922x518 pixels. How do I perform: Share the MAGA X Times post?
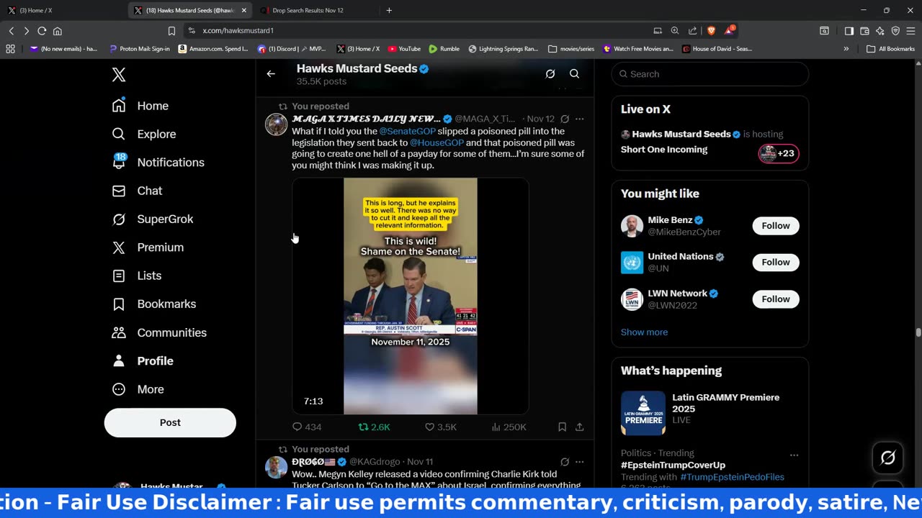[579, 427]
